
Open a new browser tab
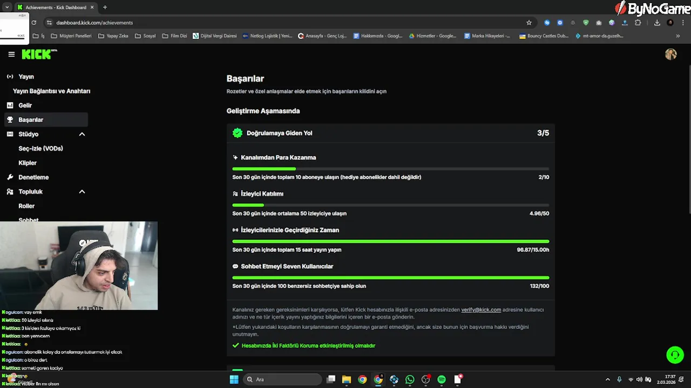click(x=105, y=8)
